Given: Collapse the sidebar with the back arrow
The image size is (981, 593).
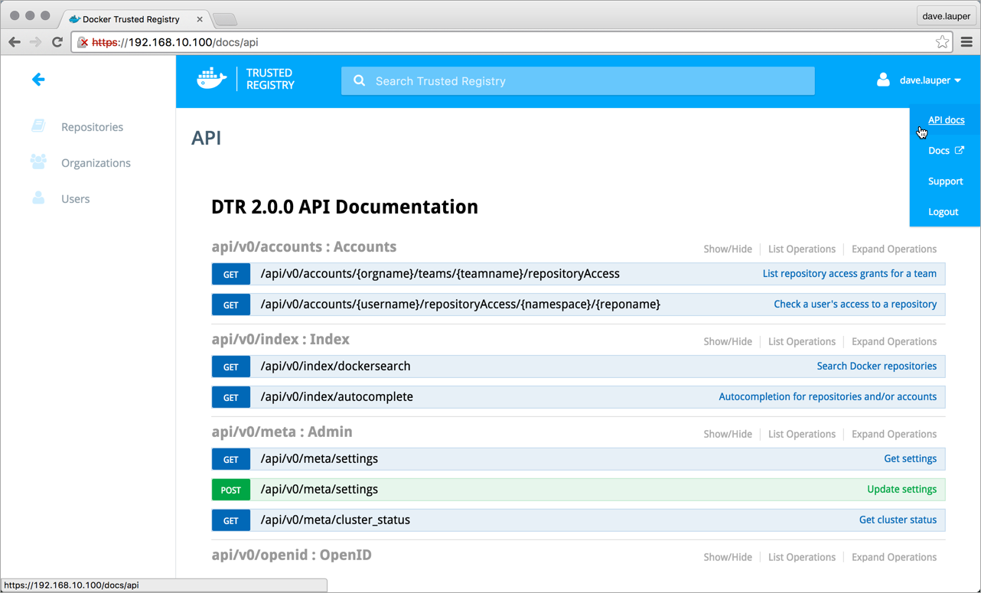Looking at the screenshot, I should pyautogui.click(x=38, y=79).
